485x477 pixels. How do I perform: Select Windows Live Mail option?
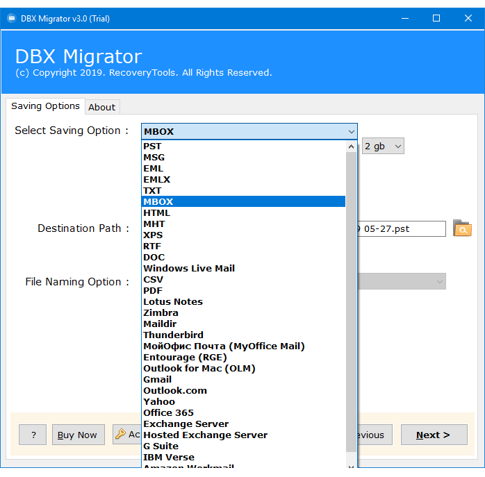click(243, 268)
